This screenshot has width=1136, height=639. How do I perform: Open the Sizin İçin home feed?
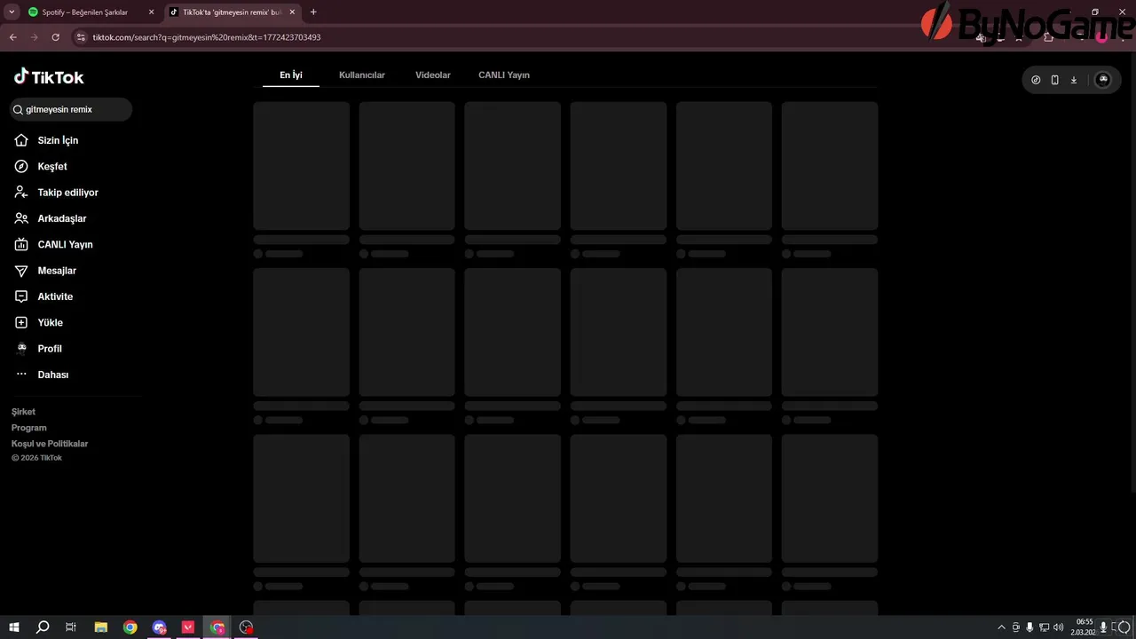pos(46,140)
